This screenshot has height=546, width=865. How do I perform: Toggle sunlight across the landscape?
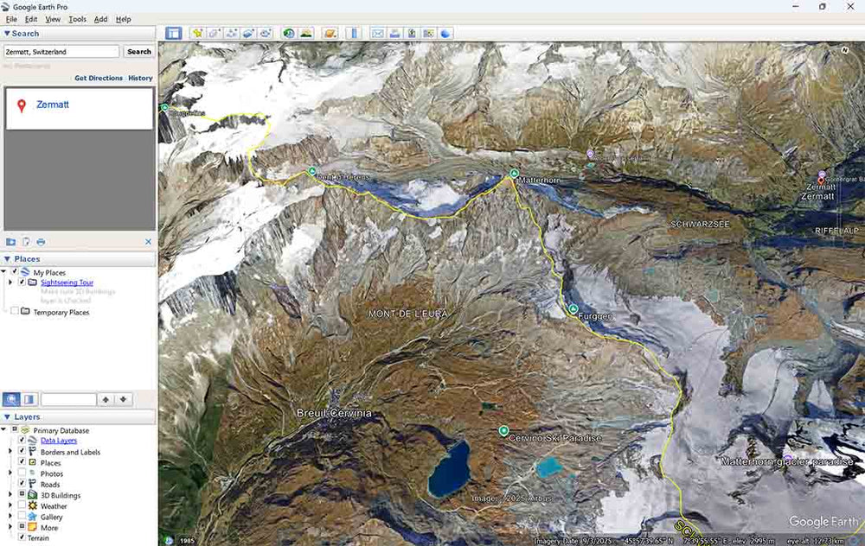point(305,33)
